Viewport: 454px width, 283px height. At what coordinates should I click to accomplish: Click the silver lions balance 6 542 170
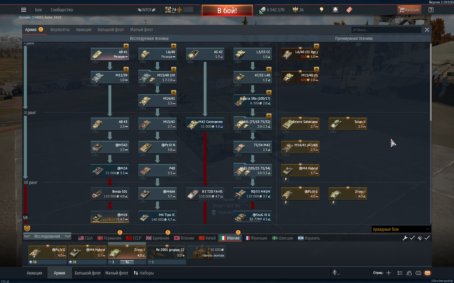click(x=272, y=10)
